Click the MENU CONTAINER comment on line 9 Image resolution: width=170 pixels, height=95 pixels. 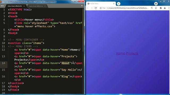click(x=26, y=40)
